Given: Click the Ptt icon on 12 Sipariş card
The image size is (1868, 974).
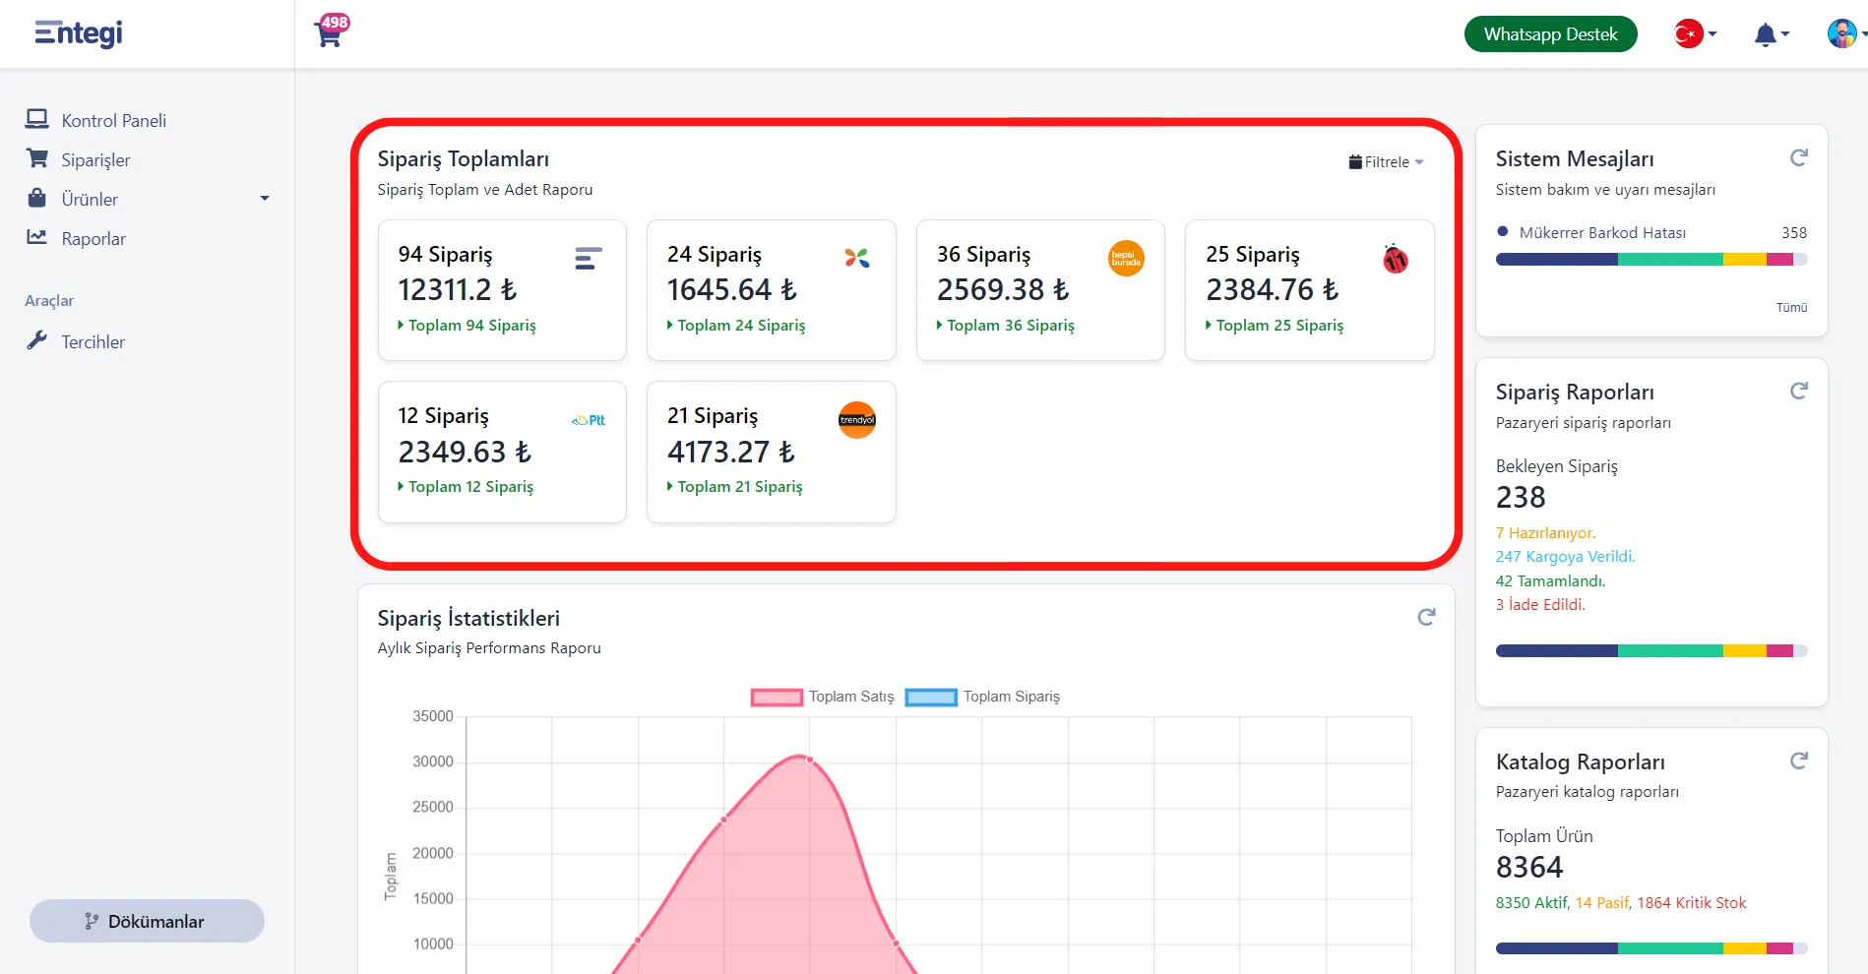Looking at the screenshot, I should (x=589, y=420).
